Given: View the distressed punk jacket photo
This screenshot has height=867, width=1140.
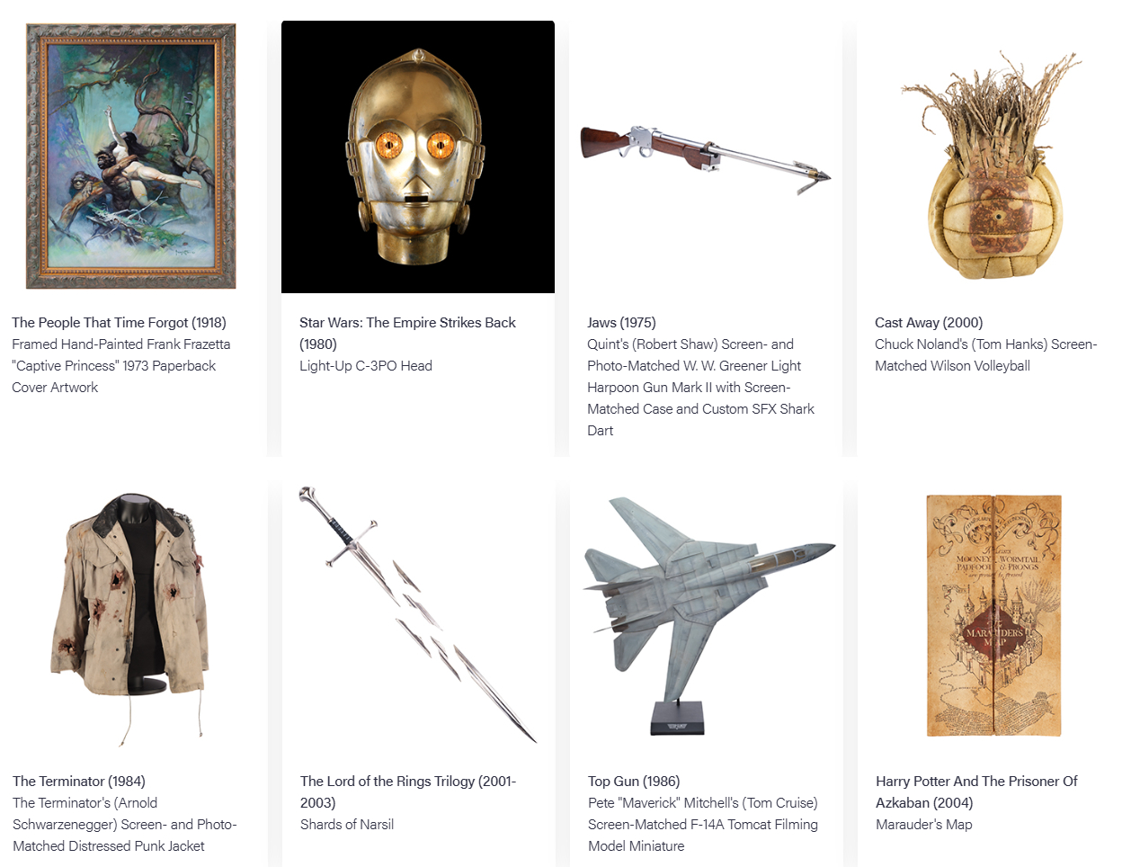Looking at the screenshot, I should click(131, 619).
